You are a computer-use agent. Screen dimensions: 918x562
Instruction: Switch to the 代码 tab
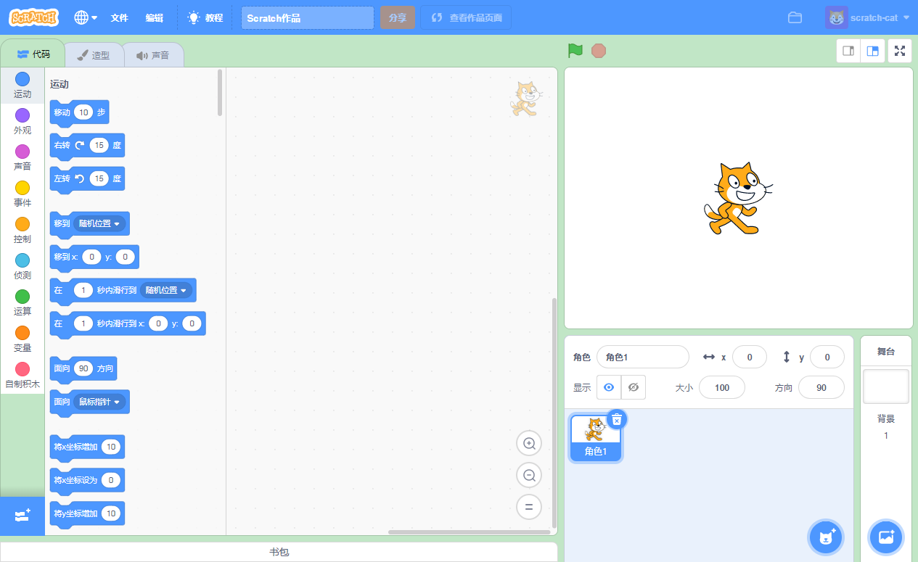pyautogui.click(x=33, y=54)
